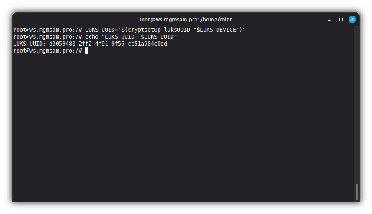Place cursor at the blinking block cursor
372x214 pixels.
(x=87, y=51)
